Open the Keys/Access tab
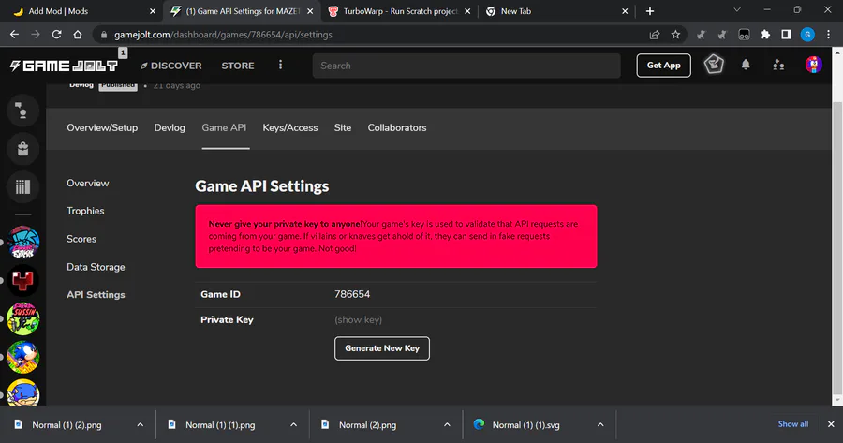Screen dimensions: 843x443 click(x=290, y=128)
